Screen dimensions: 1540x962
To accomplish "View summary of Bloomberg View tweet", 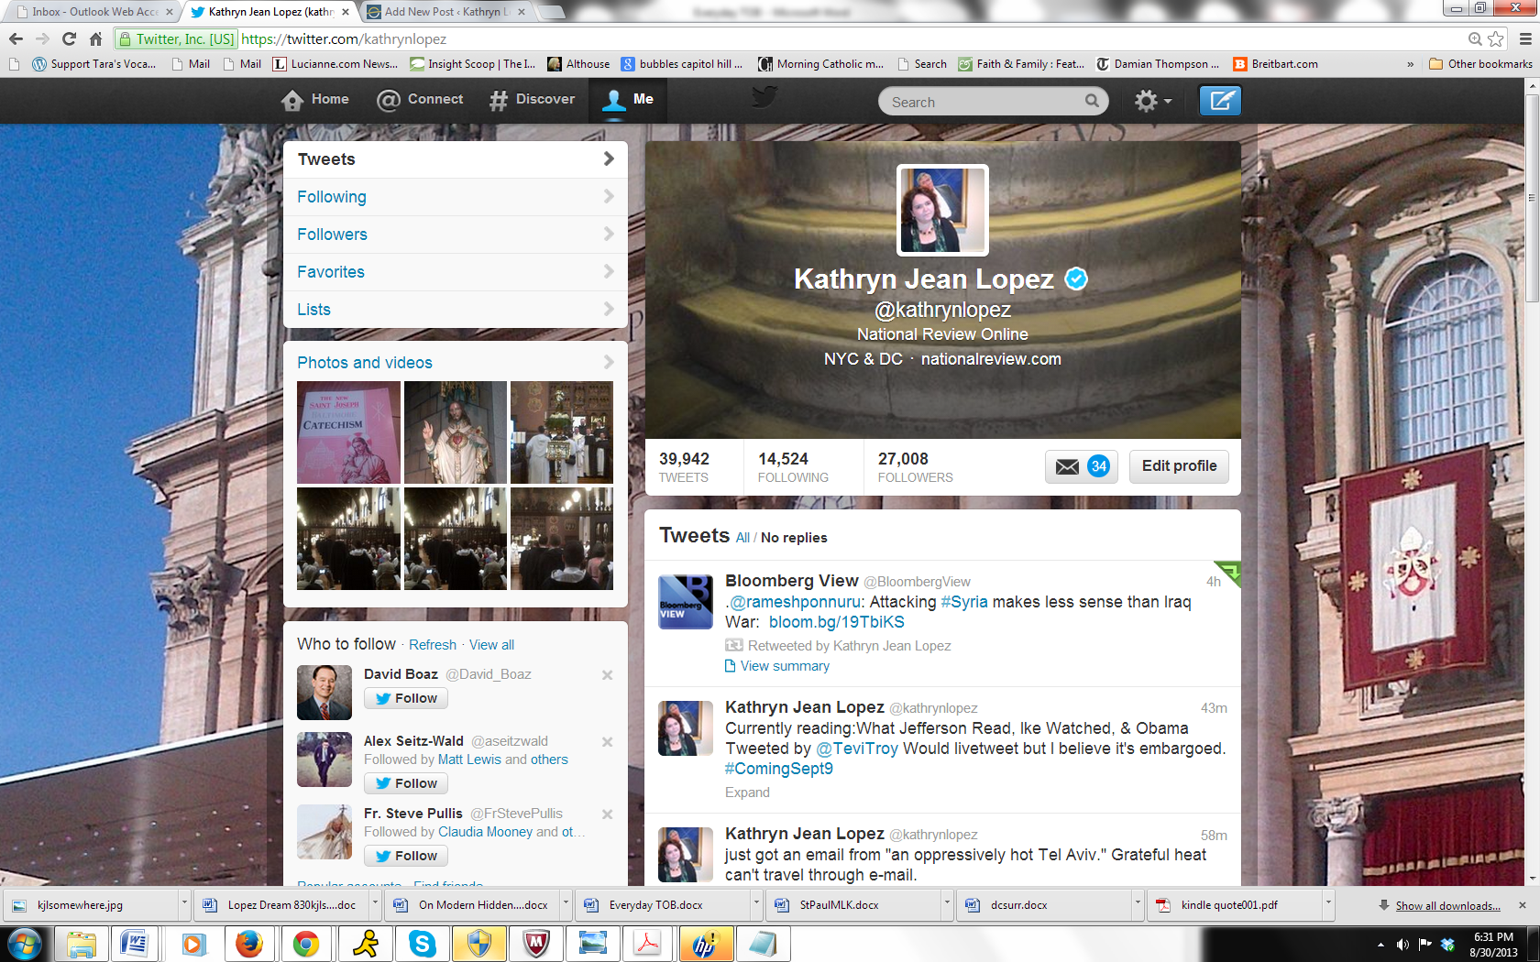I will (x=785, y=666).
